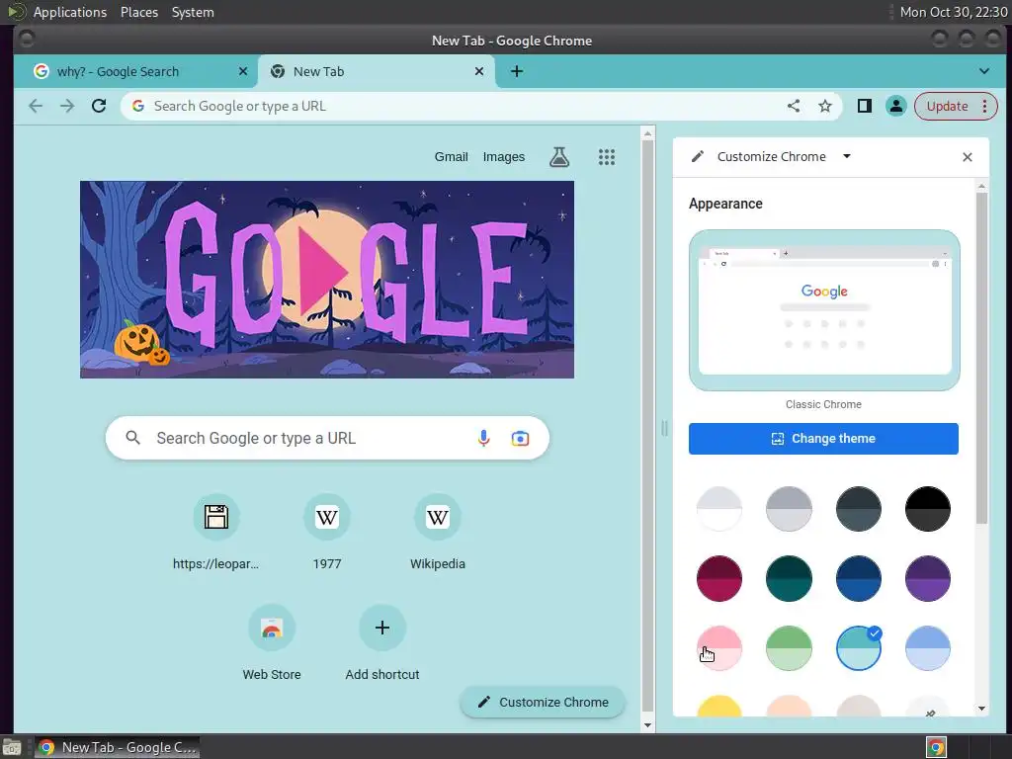Choose the light green color swatch

(789, 648)
